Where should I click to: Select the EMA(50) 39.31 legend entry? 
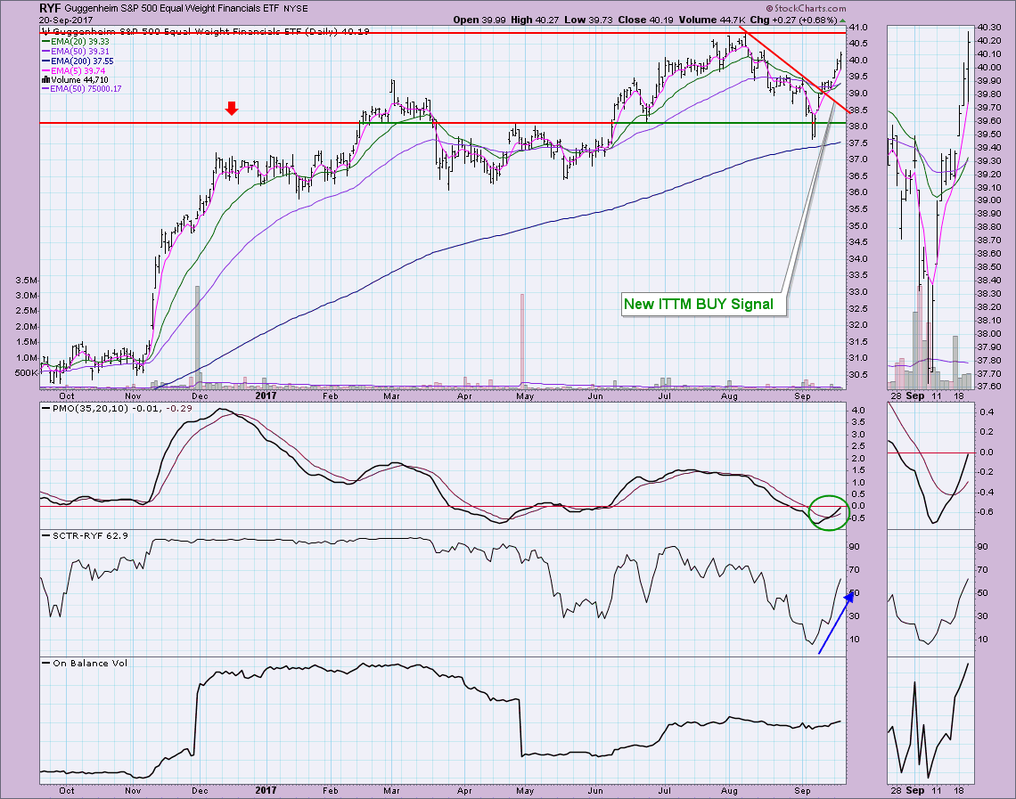[75, 51]
